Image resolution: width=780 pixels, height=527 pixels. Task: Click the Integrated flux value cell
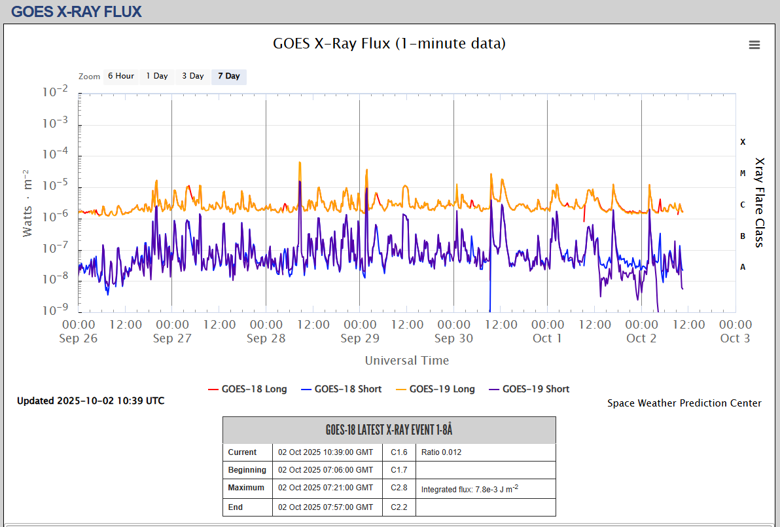click(x=485, y=489)
